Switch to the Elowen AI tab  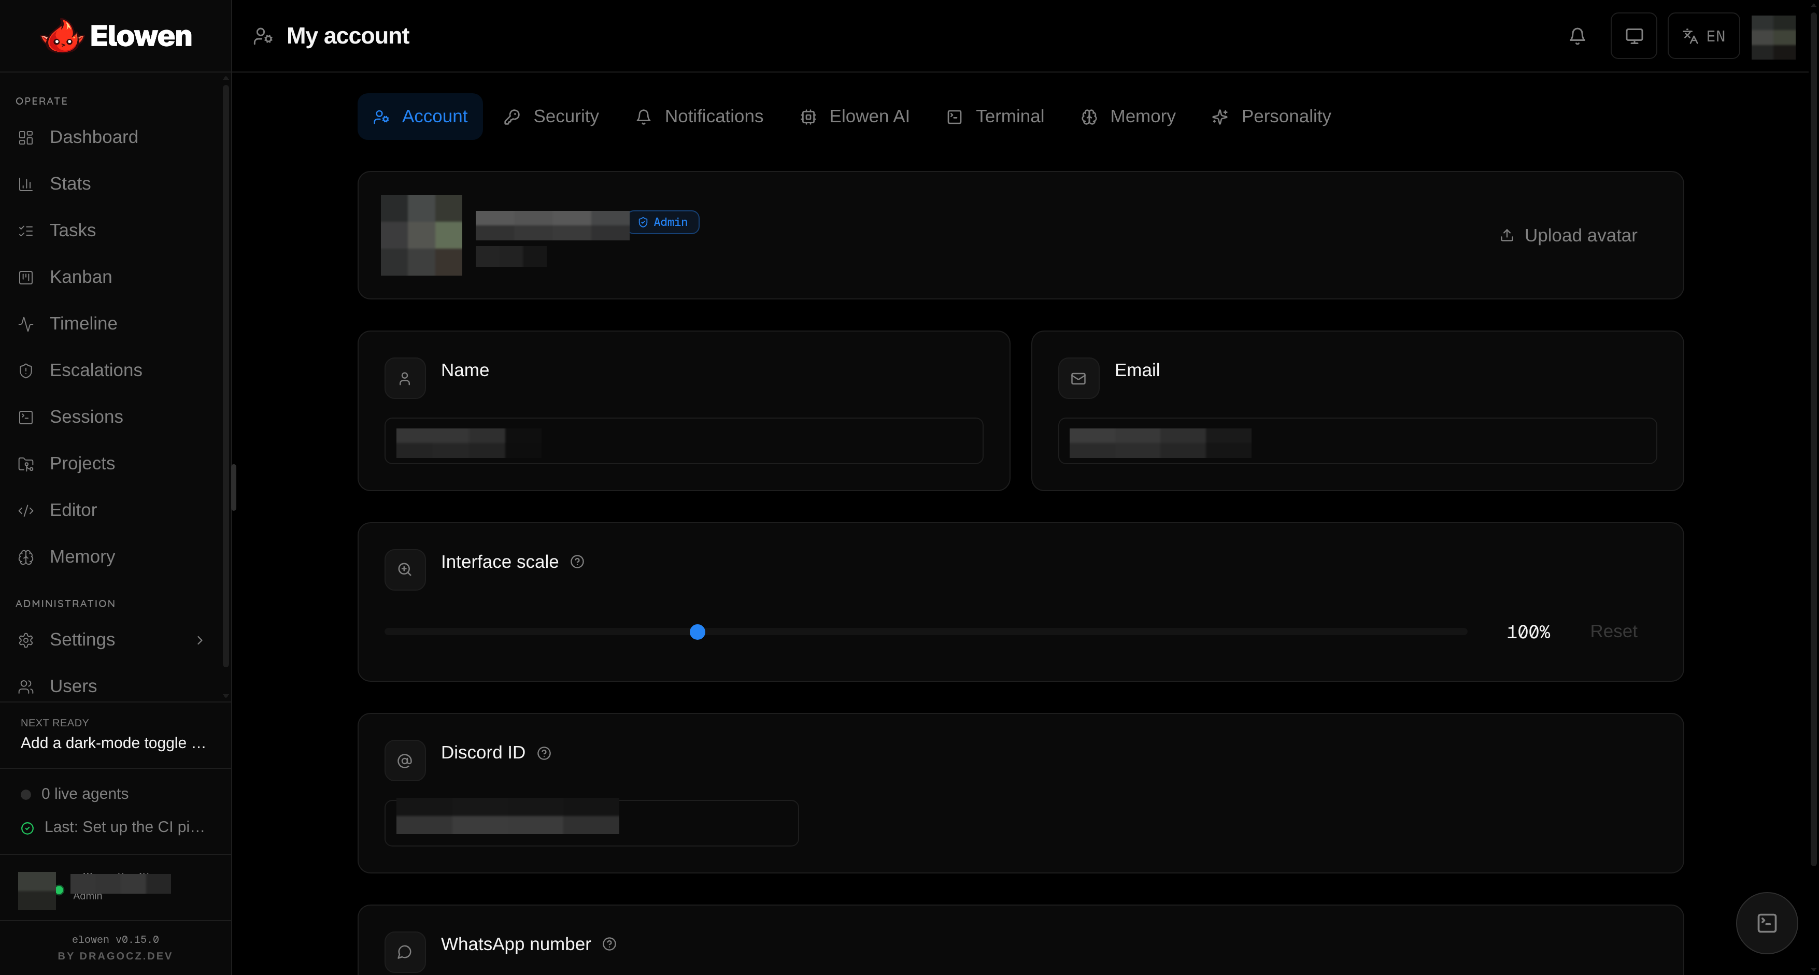click(x=855, y=117)
